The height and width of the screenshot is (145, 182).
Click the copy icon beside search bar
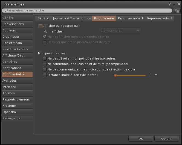[177, 10]
